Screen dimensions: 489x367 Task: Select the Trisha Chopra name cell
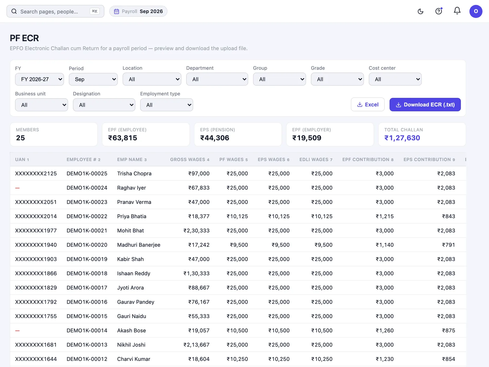point(134,173)
